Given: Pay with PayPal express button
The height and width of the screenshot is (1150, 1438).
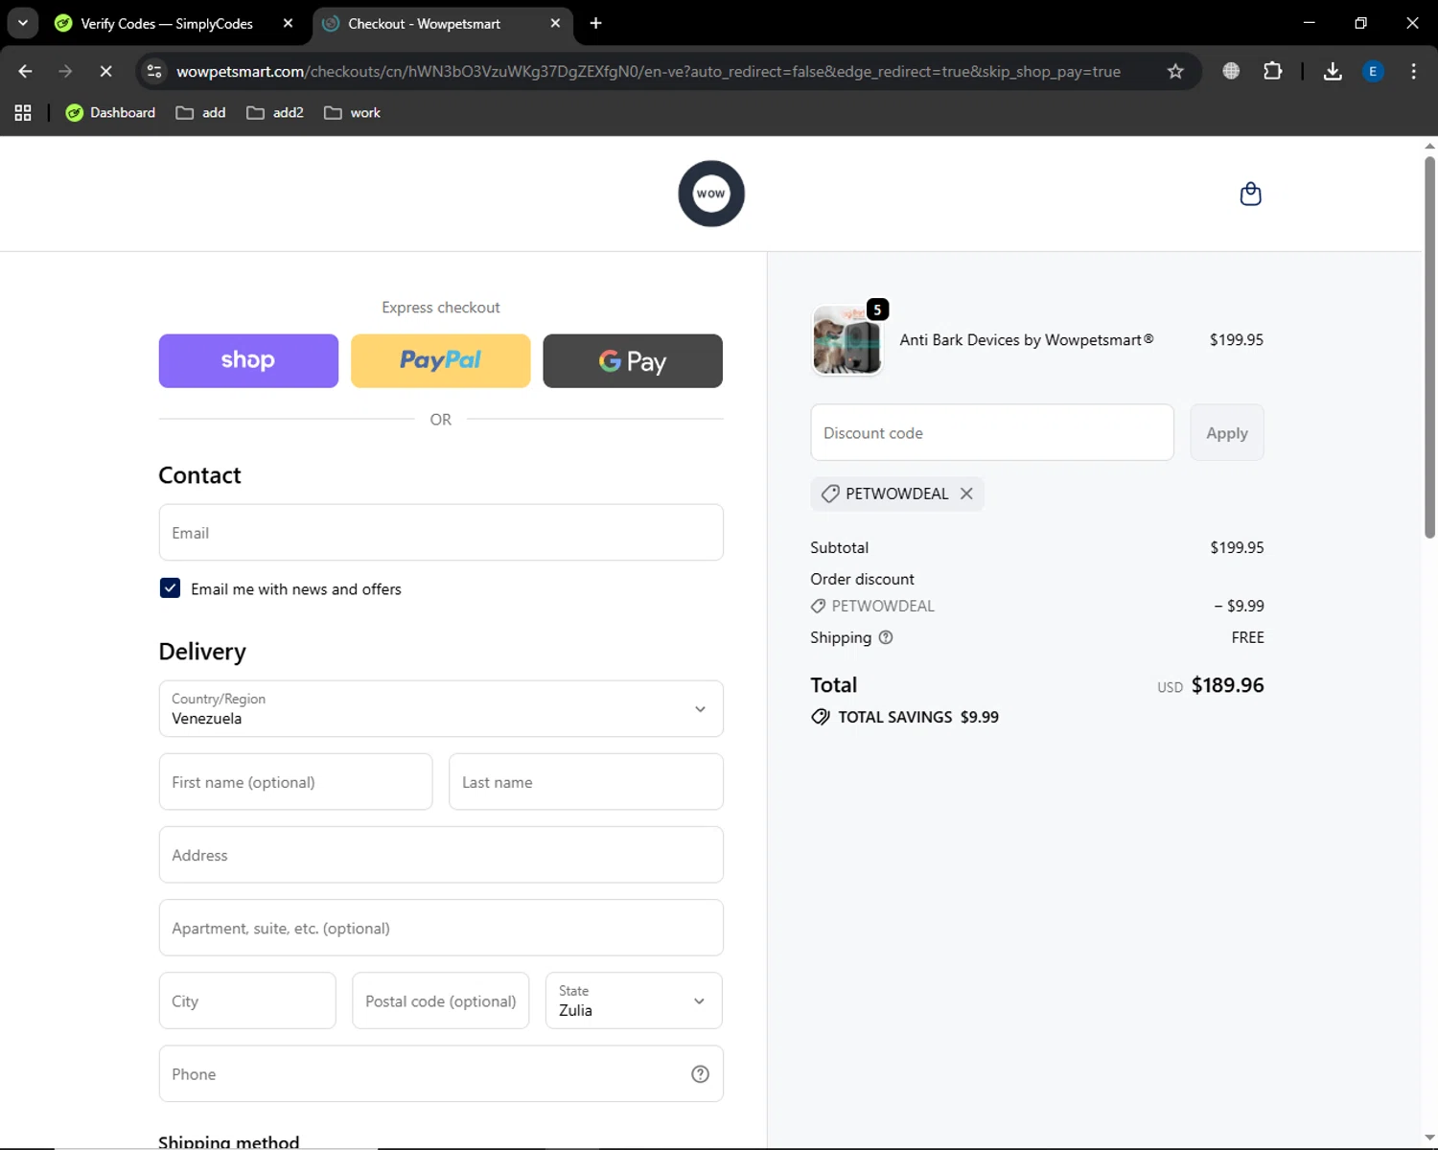Looking at the screenshot, I should [441, 361].
